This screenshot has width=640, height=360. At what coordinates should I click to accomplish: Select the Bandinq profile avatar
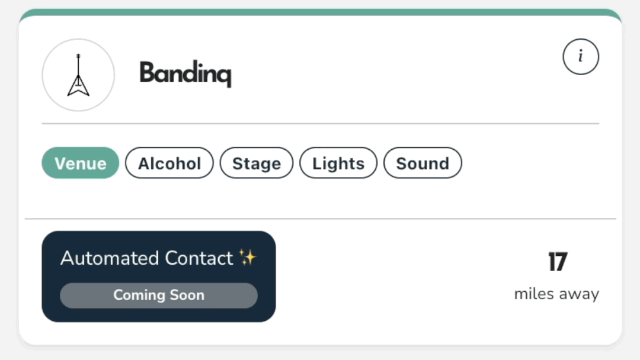77,75
